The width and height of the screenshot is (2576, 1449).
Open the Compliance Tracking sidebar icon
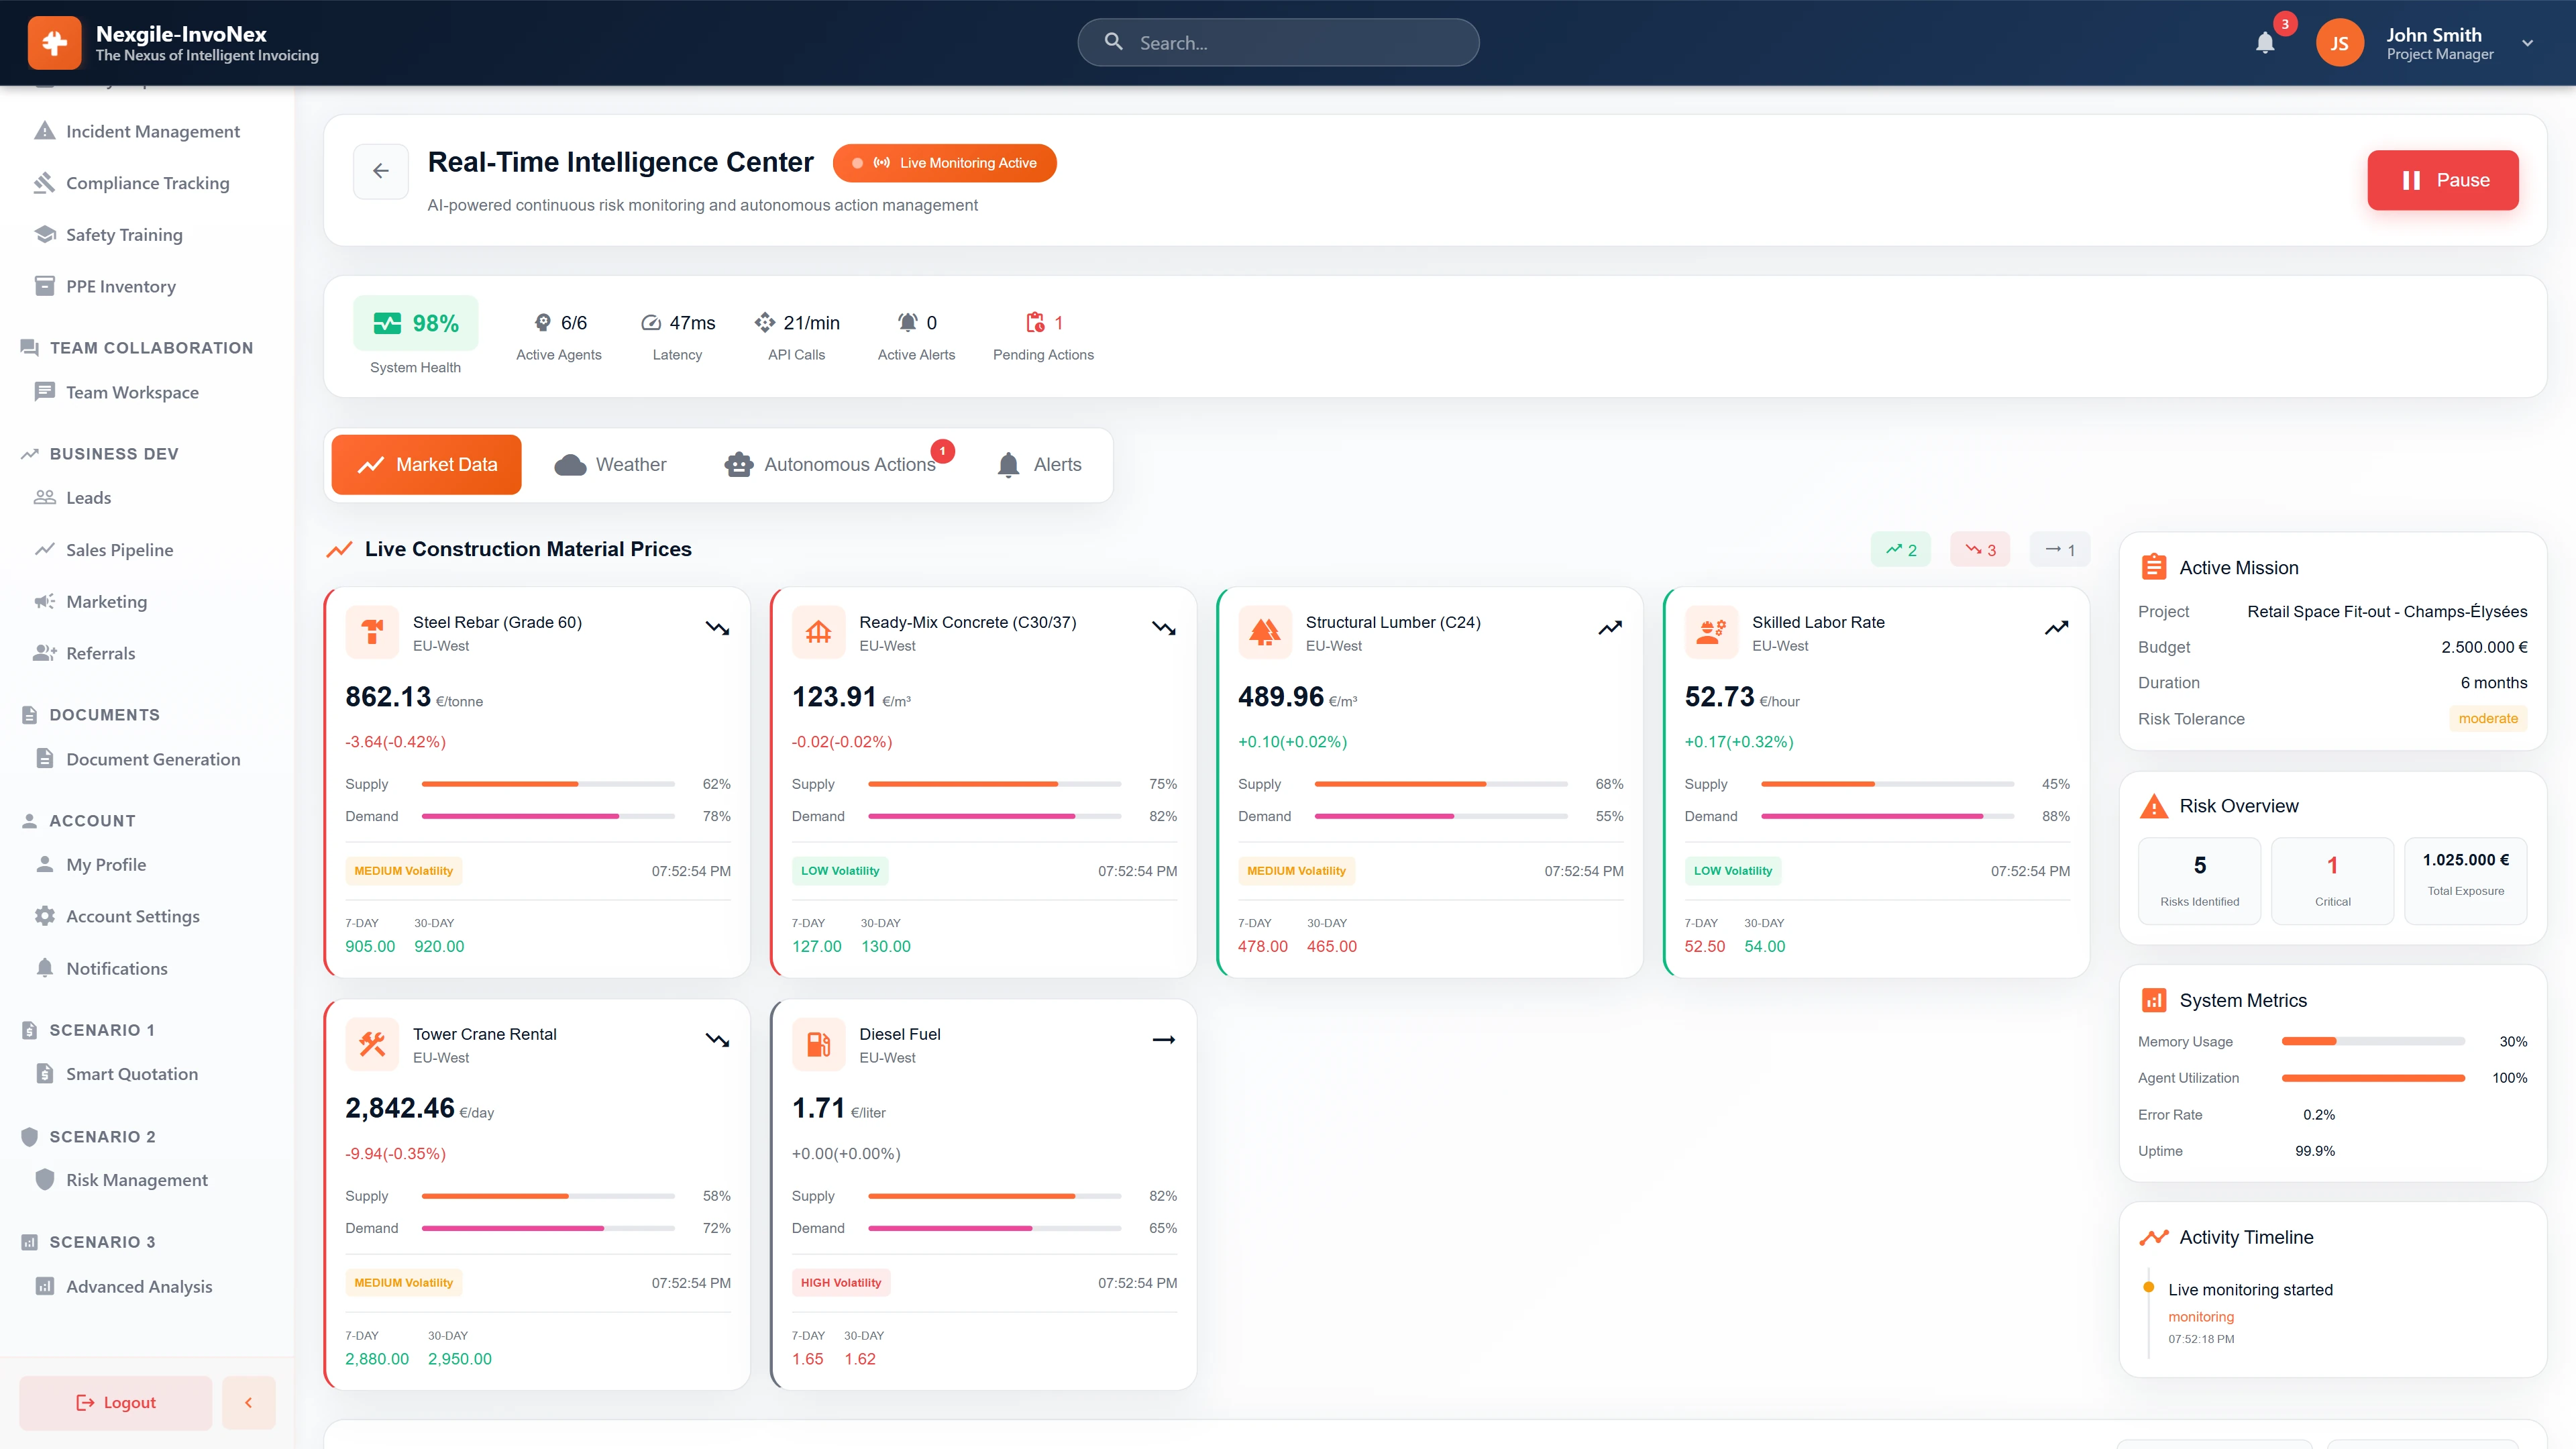(x=45, y=182)
